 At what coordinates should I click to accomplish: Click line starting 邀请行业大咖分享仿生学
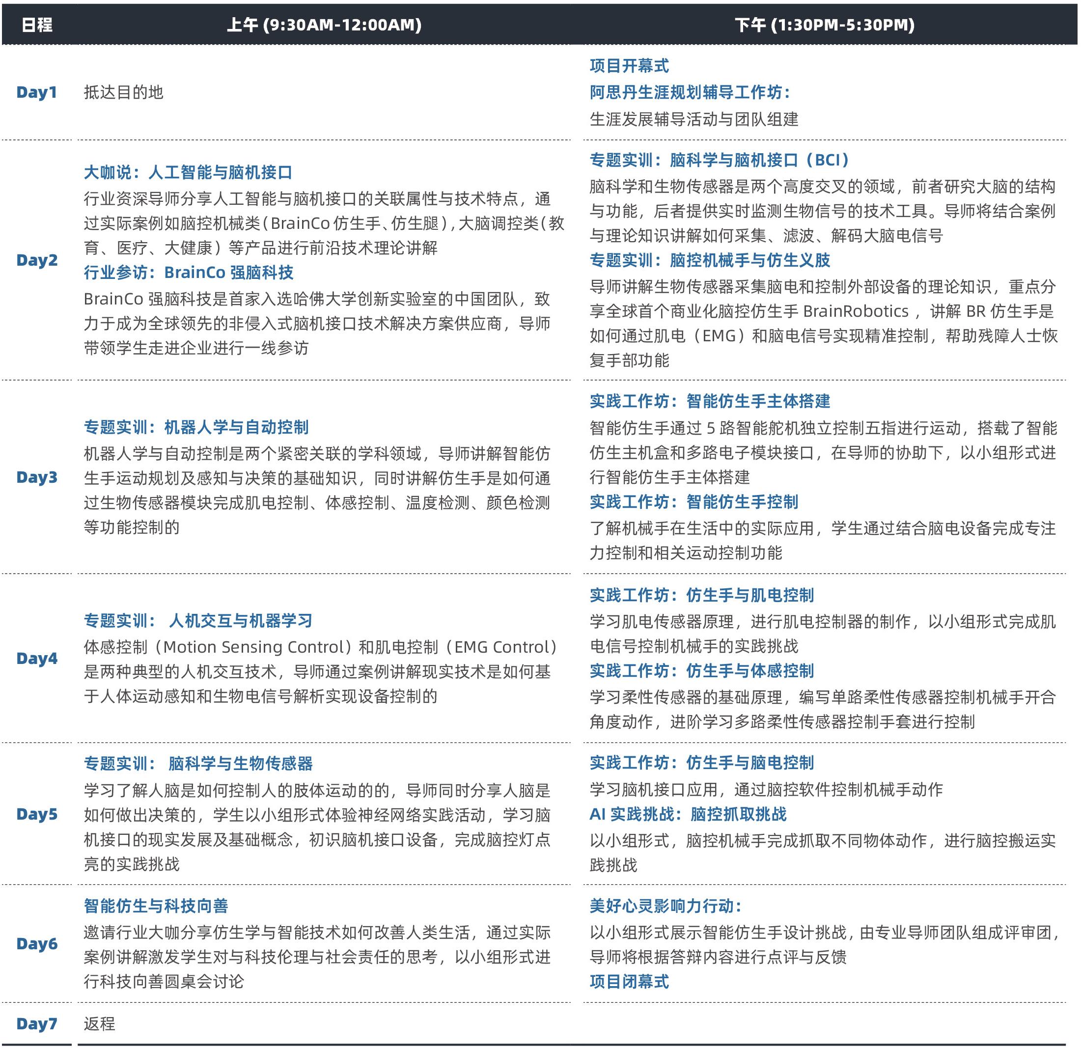[317, 932]
